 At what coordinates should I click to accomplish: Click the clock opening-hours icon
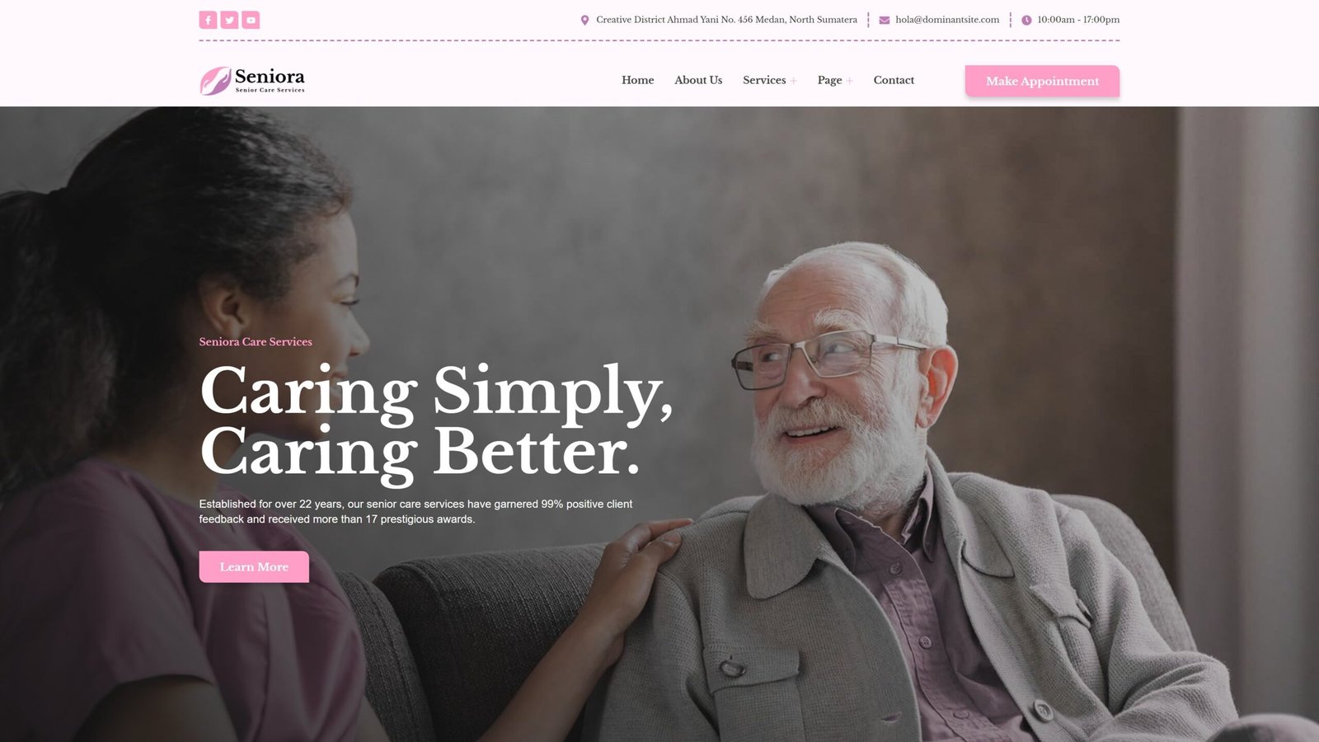(1026, 20)
